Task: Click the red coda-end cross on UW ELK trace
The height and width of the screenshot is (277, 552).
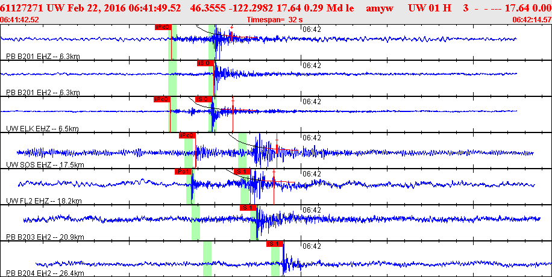Action: [233, 101]
